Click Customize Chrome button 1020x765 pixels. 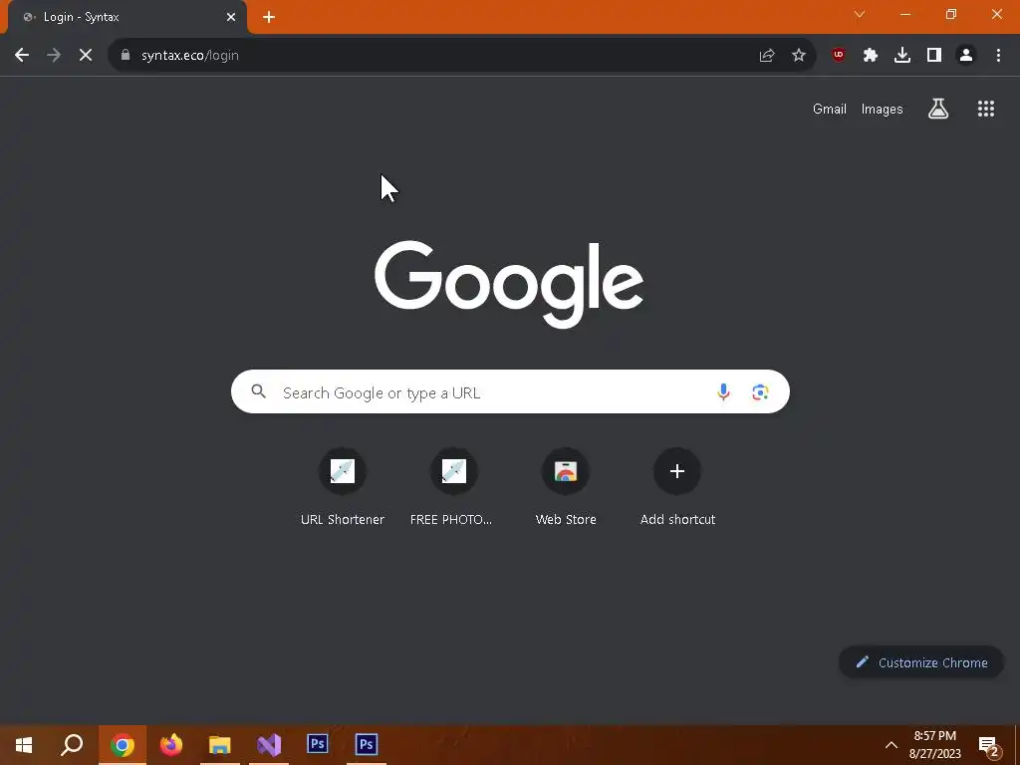click(921, 662)
